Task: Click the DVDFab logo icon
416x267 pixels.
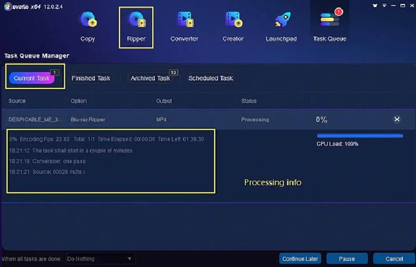Action: click(x=8, y=7)
